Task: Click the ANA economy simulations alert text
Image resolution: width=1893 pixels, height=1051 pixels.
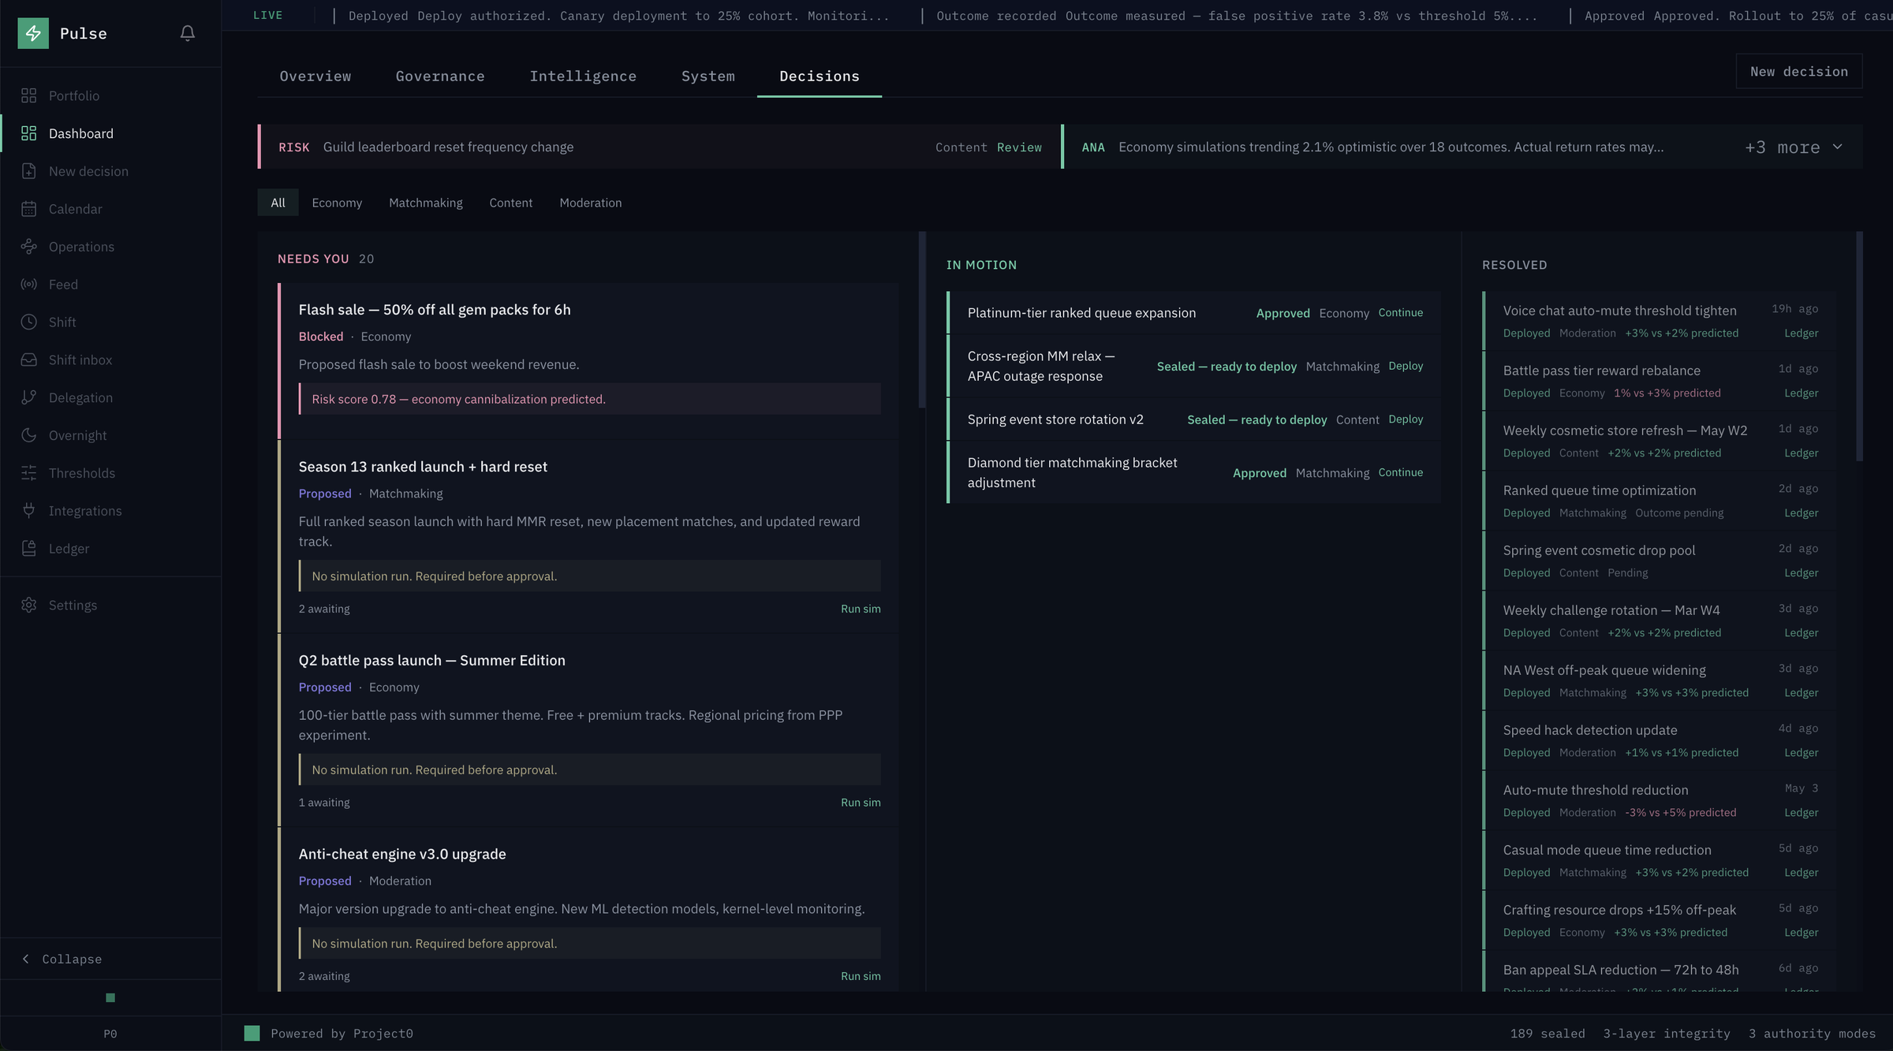Action: [1391, 147]
